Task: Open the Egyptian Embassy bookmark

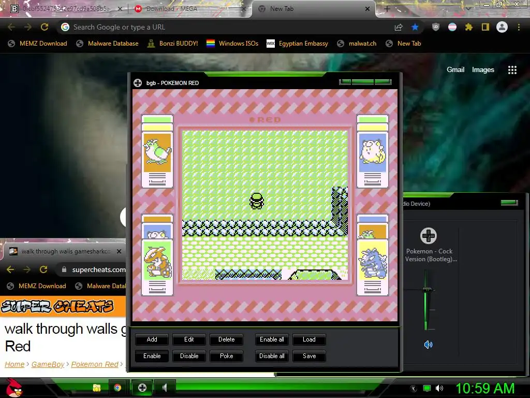Action: coord(298,44)
